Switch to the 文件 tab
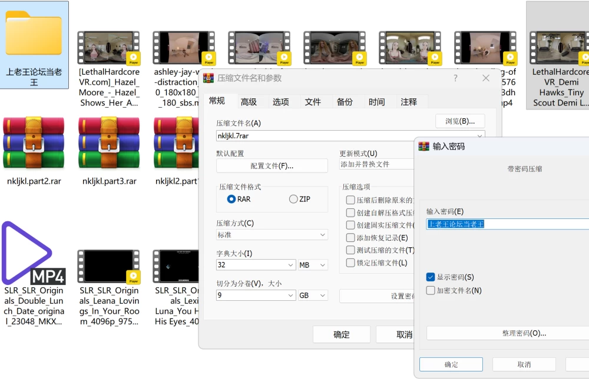This screenshot has height=385, width=589. click(313, 102)
